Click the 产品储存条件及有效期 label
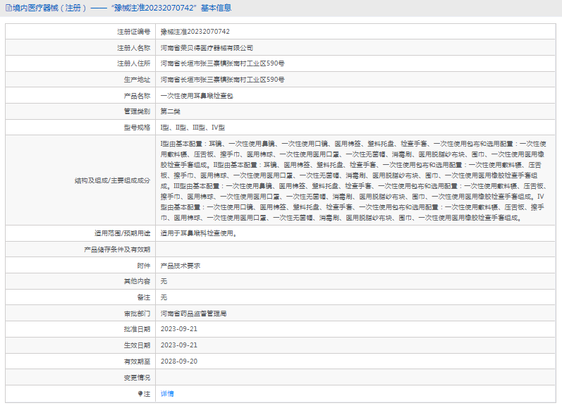 pyautogui.click(x=117, y=249)
